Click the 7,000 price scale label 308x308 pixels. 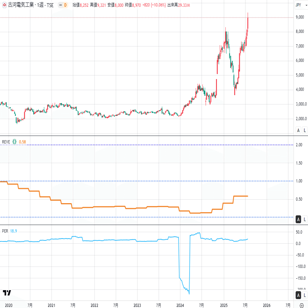(300, 46)
